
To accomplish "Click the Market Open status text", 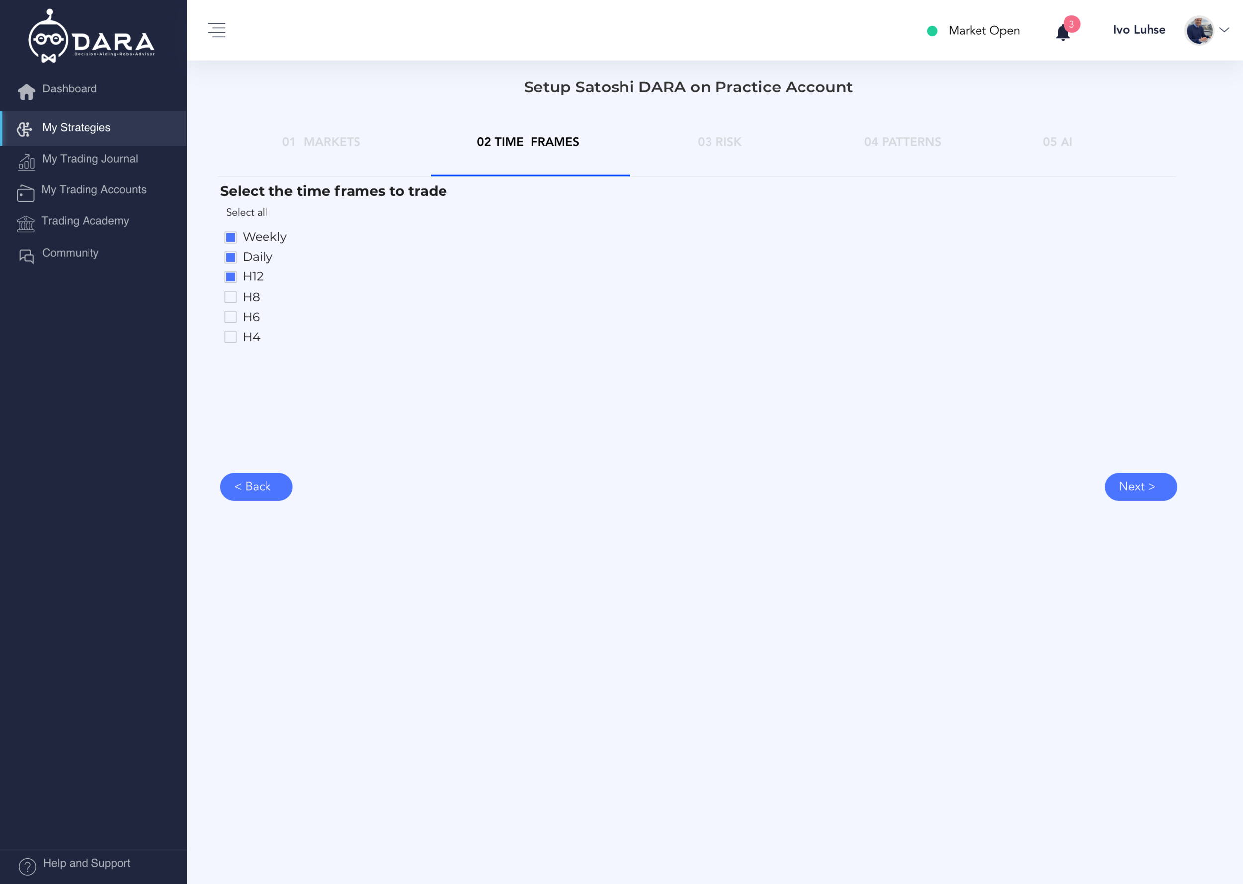I will pos(984,31).
